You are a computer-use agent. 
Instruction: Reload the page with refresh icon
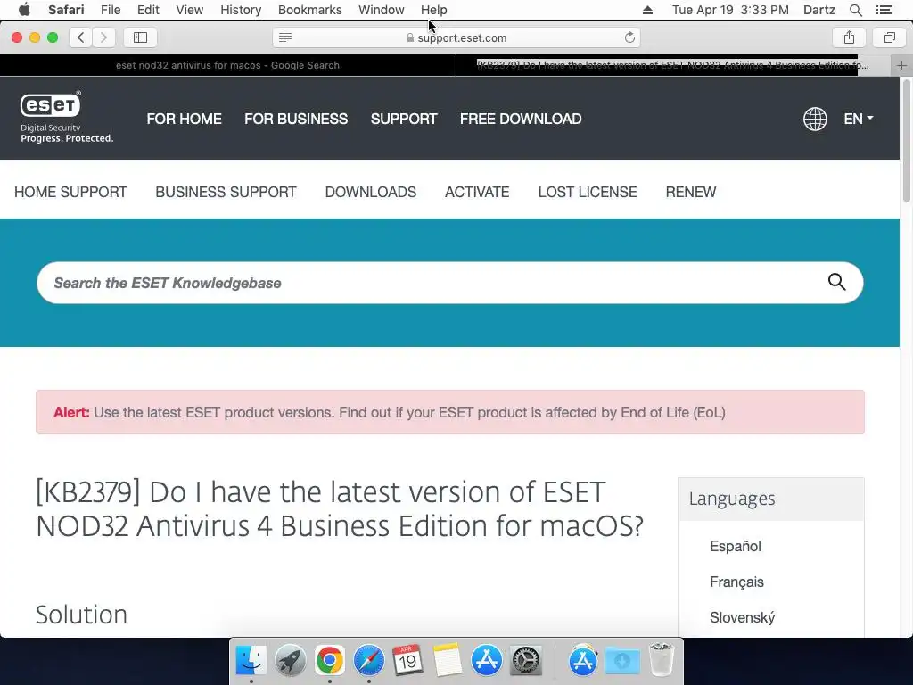click(629, 37)
